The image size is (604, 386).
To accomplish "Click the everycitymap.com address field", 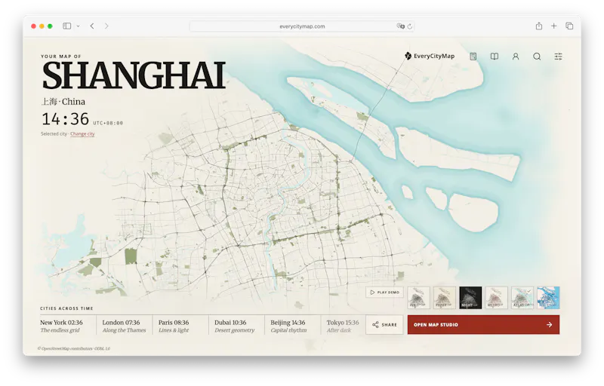I will [x=302, y=26].
